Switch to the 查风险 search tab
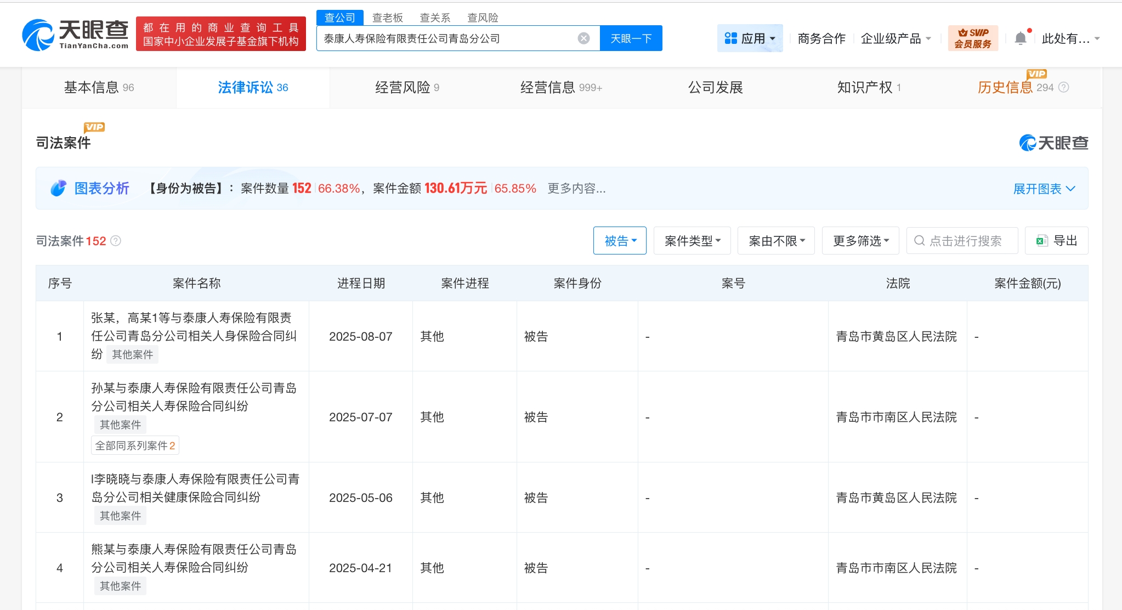 (483, 18)
